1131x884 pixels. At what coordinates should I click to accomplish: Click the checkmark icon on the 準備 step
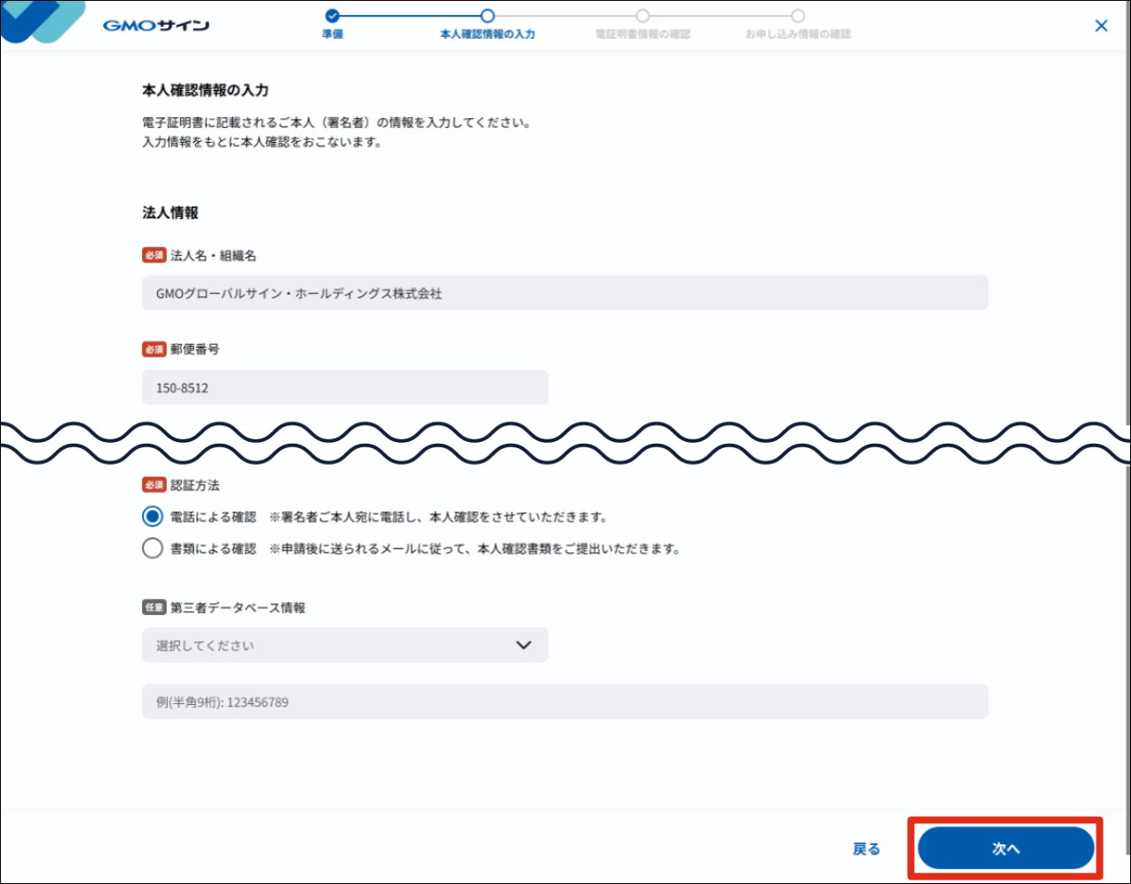(x=332, y=16)
